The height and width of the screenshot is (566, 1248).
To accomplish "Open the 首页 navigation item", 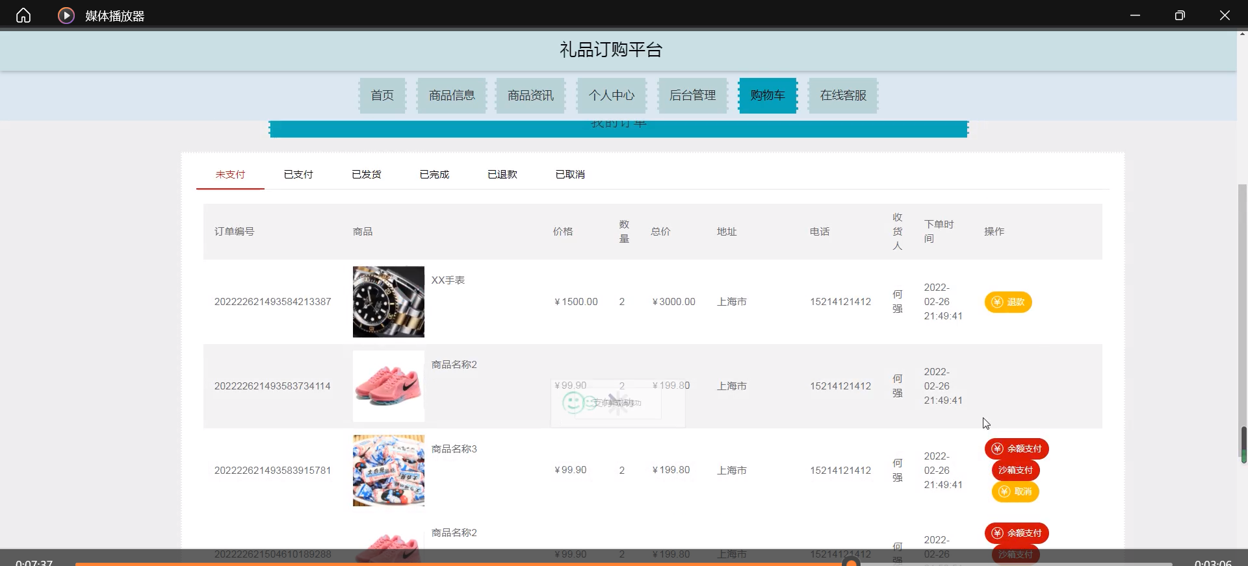I will [382, 95].
